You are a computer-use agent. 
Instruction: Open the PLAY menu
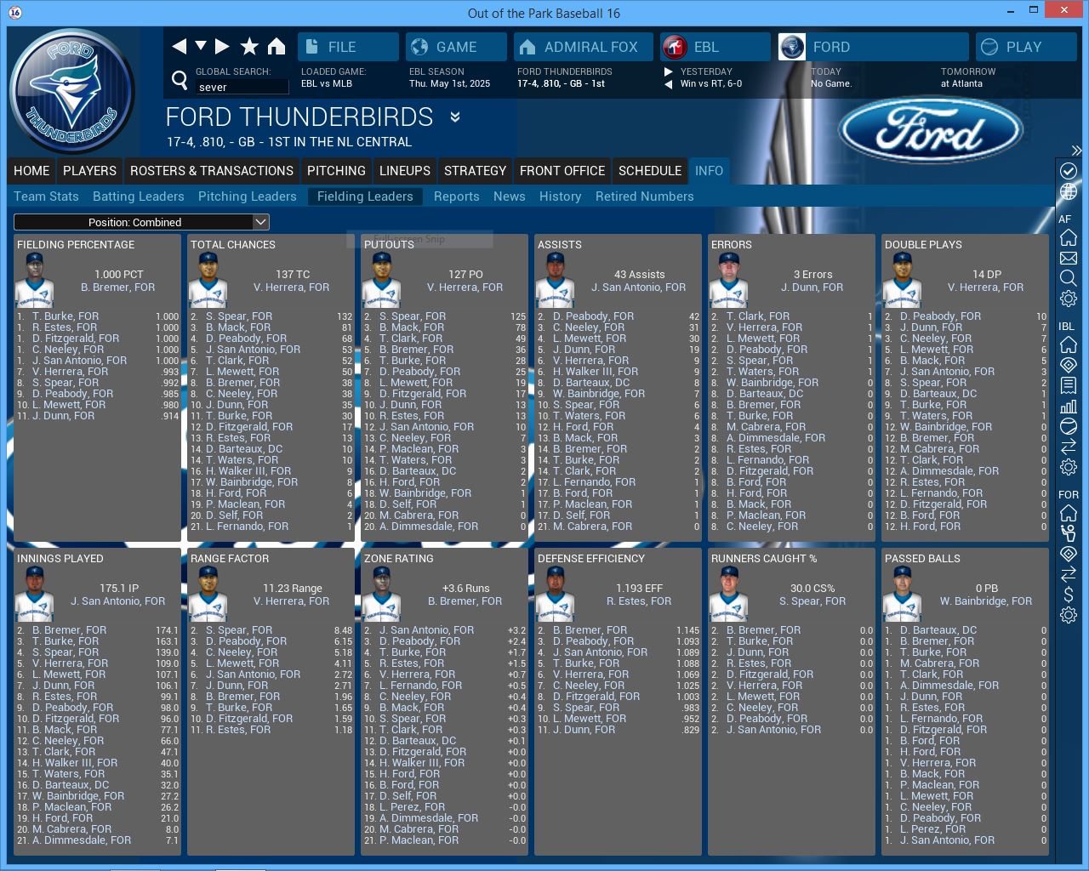(x=1026, y=47)
